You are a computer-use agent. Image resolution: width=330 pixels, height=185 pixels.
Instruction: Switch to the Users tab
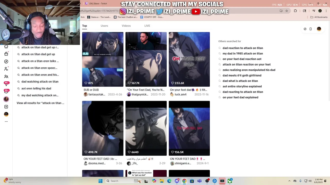(x=104, y=26)
